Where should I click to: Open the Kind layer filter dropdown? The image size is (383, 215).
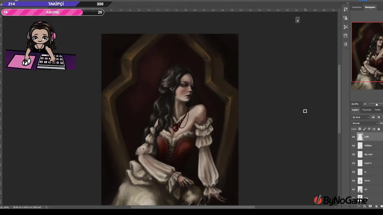point(361,117)
